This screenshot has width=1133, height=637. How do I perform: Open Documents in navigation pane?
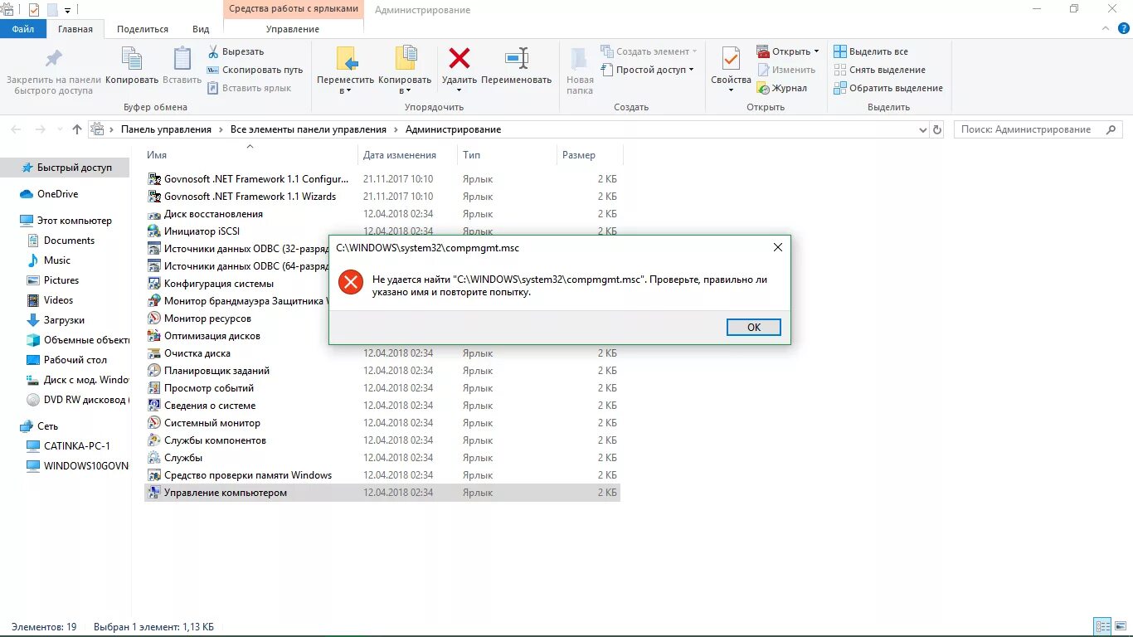[69, 241]
